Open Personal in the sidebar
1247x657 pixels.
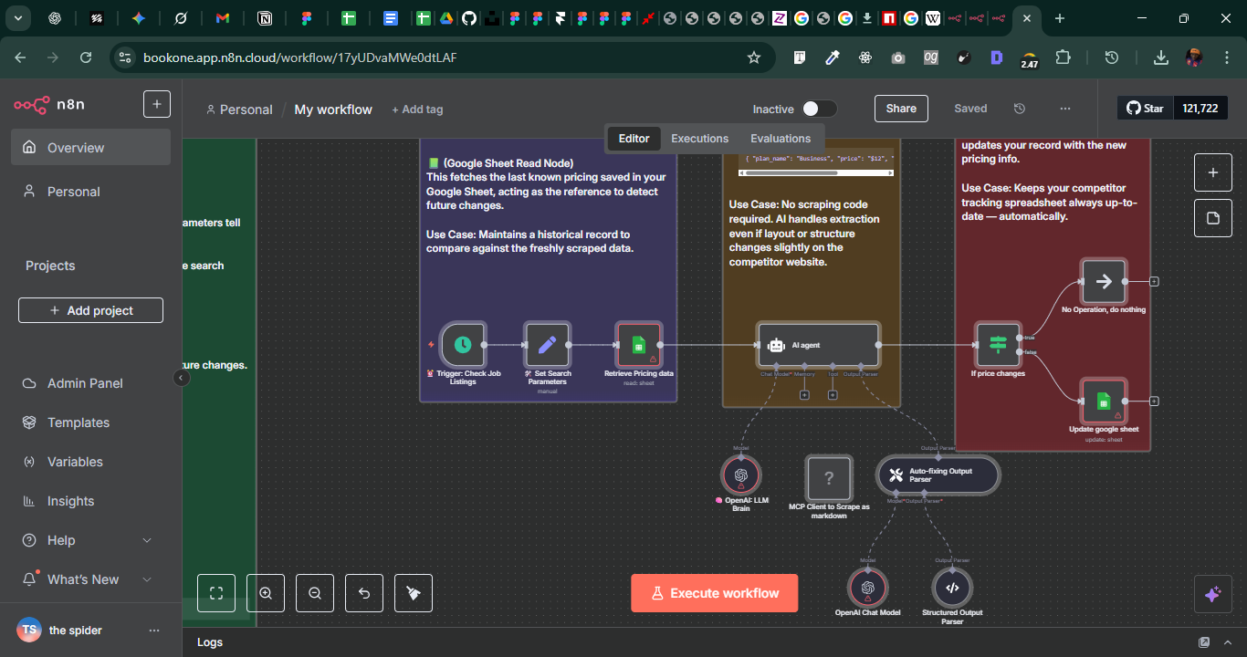pyautogui.click(x=90, y=192)
